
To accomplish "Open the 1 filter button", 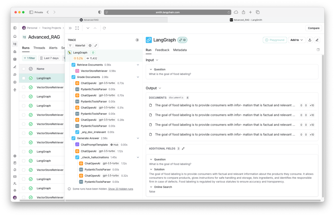I will point(29,58).
